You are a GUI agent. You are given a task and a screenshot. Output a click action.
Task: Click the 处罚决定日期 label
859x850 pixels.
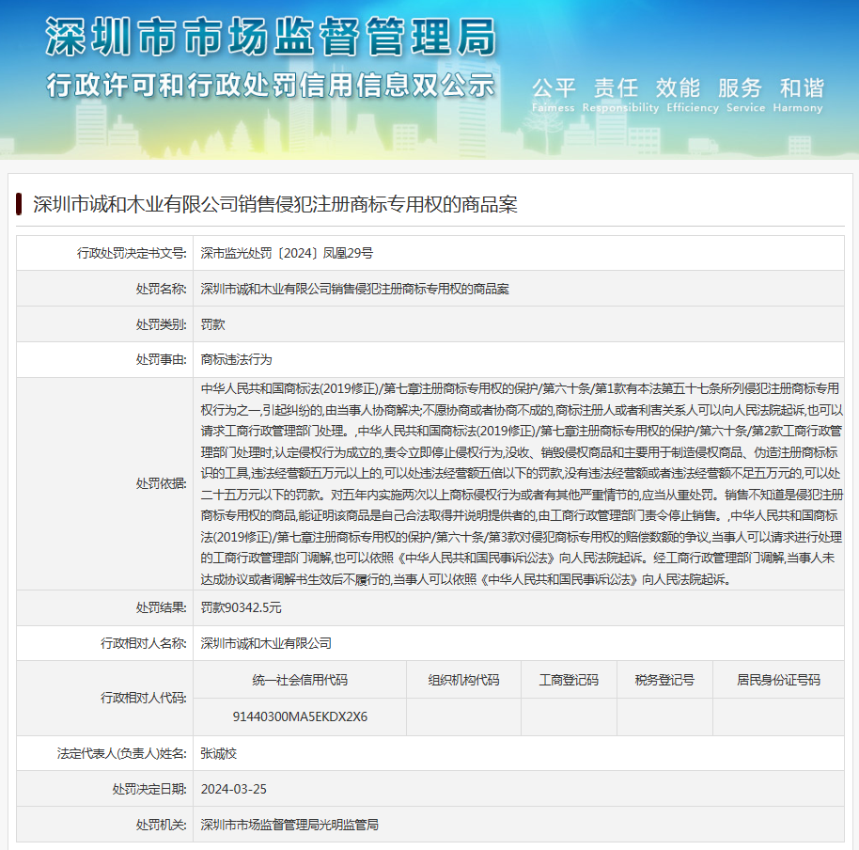149,789
